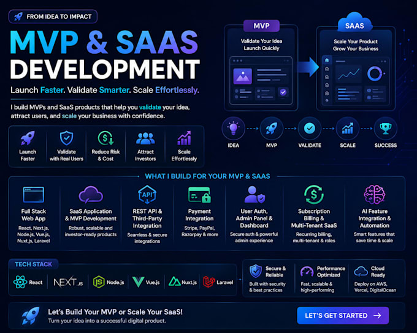Click the image placeholder in MVP mockup

[x=243, y=77]
